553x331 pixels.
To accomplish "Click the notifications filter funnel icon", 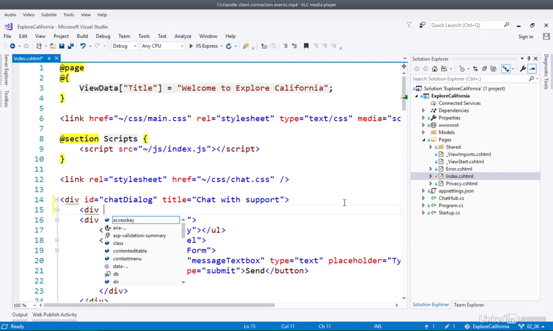I will click(x=409, y=25).
